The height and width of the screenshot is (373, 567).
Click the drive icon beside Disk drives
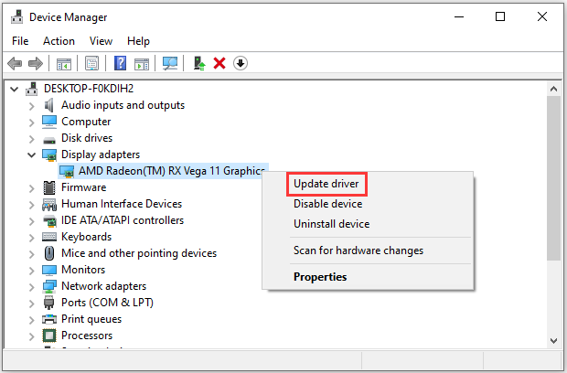pos(49,140)
